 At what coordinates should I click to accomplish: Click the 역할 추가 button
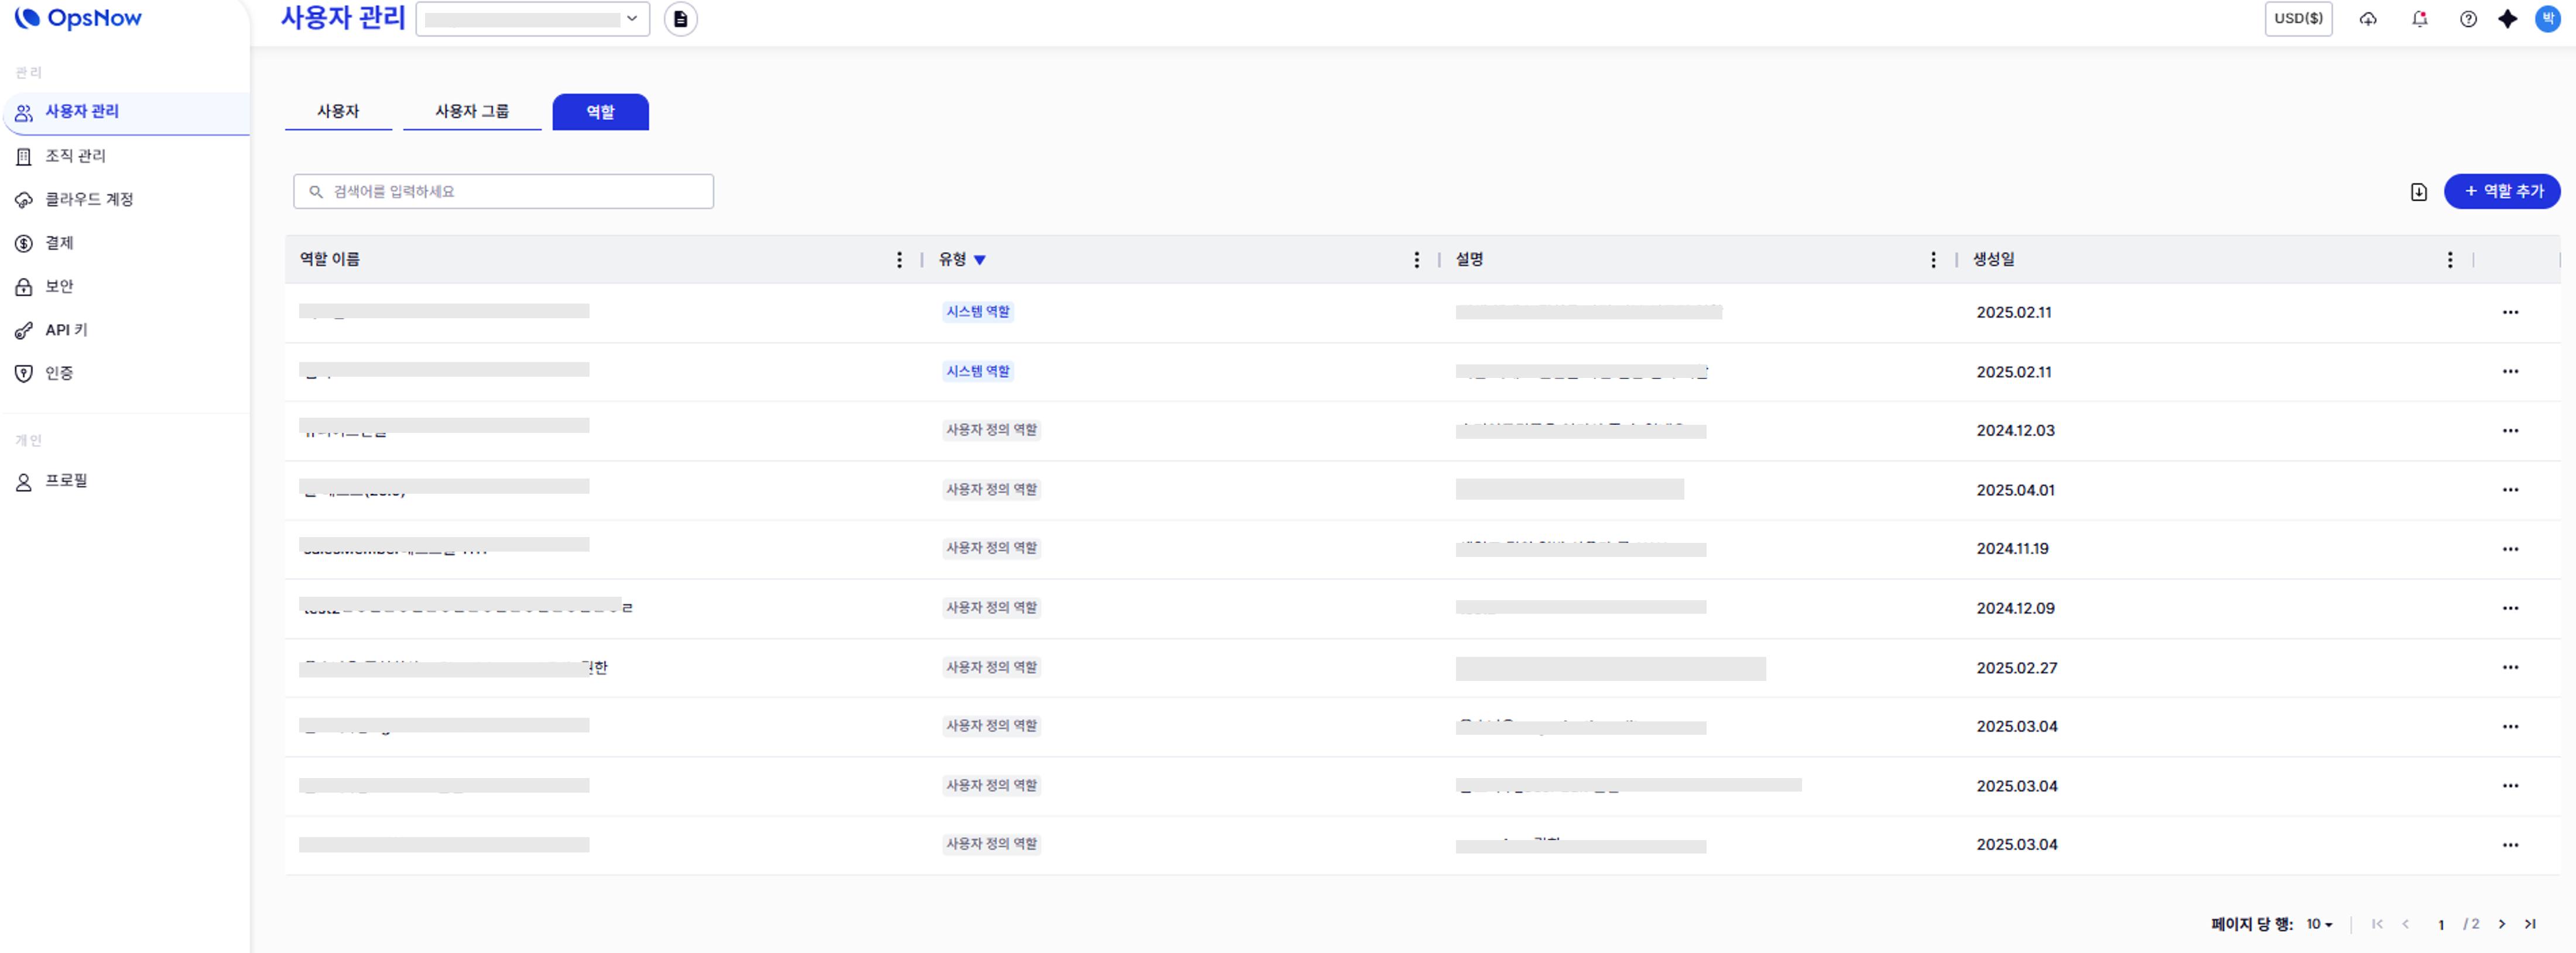pyautogui.click(x=2501, y=192)
